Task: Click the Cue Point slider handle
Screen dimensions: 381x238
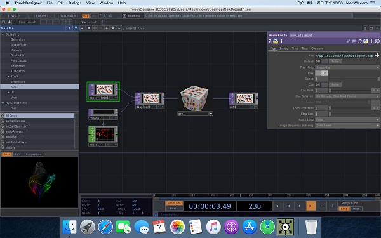Action: (330, 90)
